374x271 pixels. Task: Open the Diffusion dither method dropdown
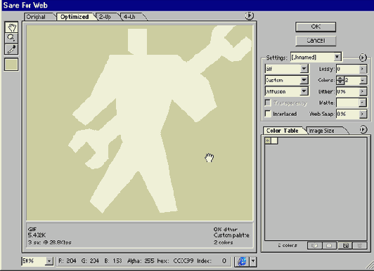tap(286, 91)
